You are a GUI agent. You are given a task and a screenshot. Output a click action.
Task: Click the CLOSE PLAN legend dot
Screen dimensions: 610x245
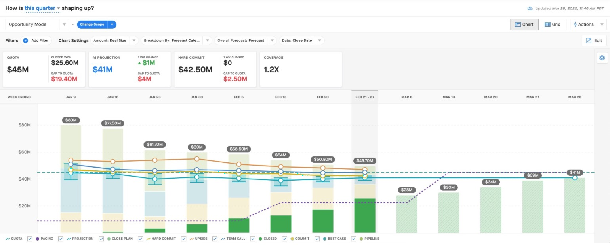(x=109, y=239)
